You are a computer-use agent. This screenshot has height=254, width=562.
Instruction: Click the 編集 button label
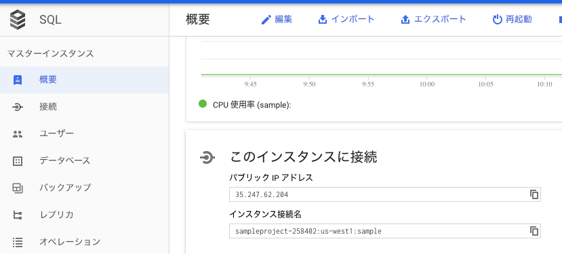[x=283, y=20]
